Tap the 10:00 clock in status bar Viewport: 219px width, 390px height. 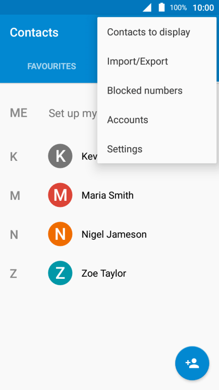click(203, 8)
